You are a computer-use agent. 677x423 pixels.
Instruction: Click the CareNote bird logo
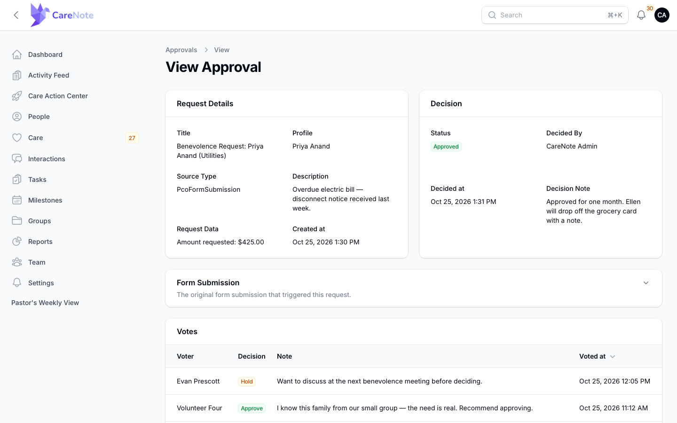pos(40,15)
